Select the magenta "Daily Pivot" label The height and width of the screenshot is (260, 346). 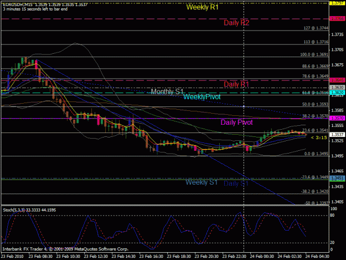click(x=236, y=122)
